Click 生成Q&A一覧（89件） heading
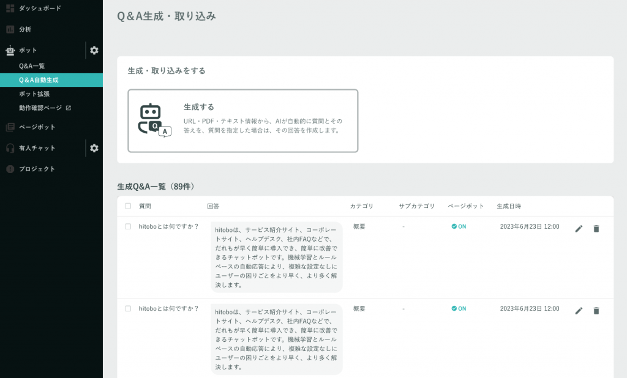Image resolution: width=627 pixels, height=378 pixels. pos(156,187)
